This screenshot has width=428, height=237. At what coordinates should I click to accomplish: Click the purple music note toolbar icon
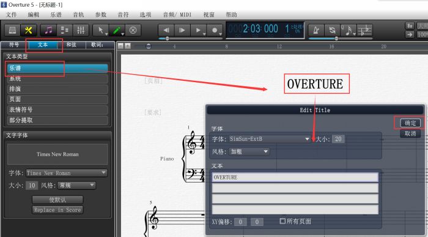tap(48, 30)
